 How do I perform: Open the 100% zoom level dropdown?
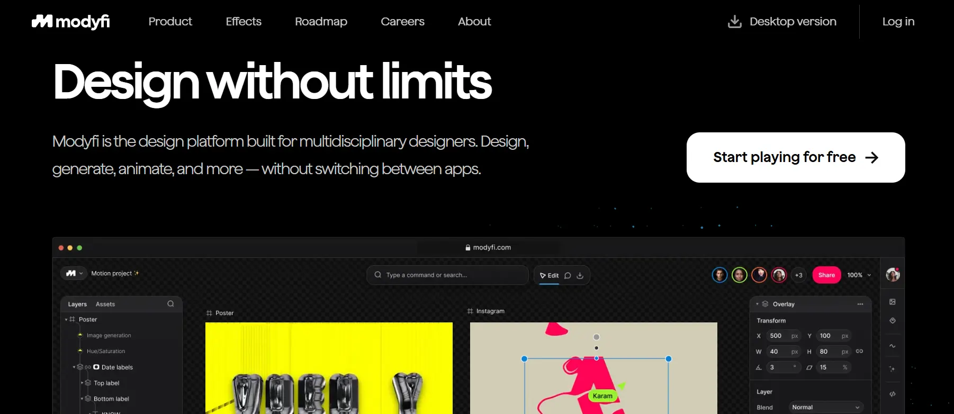point(859,275)
